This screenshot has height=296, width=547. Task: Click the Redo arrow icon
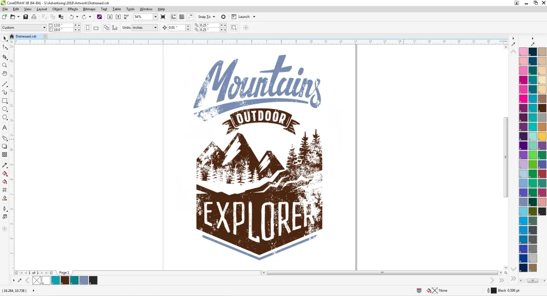[x=84, y=17]
